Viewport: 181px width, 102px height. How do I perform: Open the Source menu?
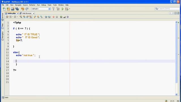pos(25,5)
